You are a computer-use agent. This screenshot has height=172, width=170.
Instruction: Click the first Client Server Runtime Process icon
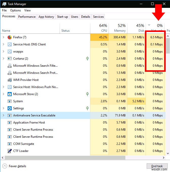pyautogui.click(x=10, y=130)
